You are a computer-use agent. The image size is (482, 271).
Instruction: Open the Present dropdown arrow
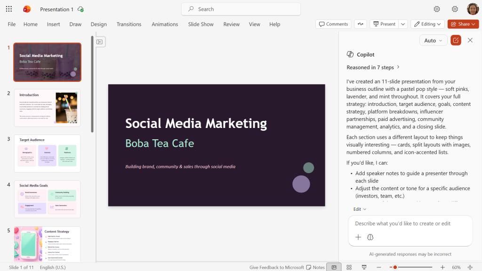[x=403, y=24]
